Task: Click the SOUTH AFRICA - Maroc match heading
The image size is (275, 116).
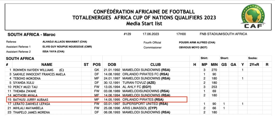Action: point(31,35)
